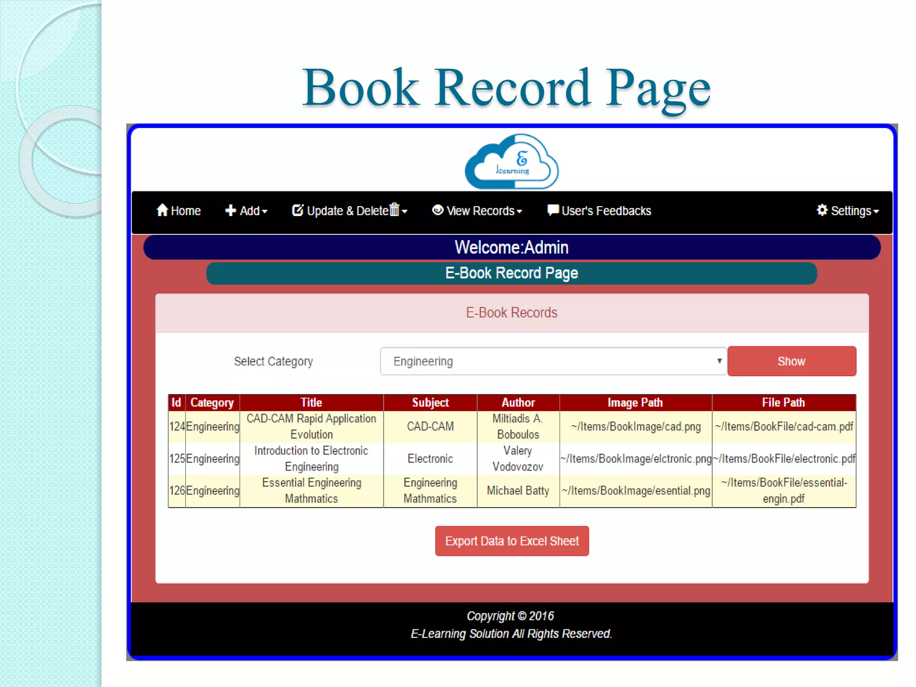This screenshot has width=916, height=687.
Task: Click the Engineering category cell of row 126
Action: point(212,491)
